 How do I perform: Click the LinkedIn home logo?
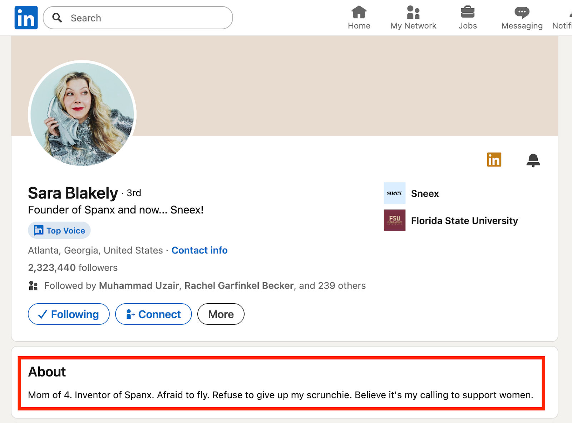click(x=26, y=17)
